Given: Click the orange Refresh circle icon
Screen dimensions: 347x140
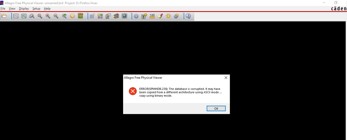Looking at the screenshot, I should coord(72,16).
